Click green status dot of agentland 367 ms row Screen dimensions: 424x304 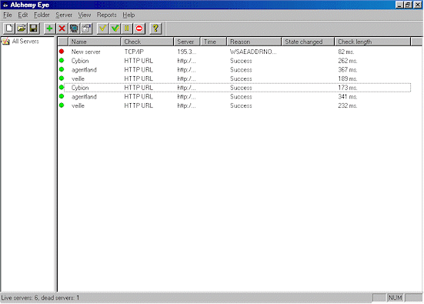pyautogui.click(x=62, y=69)
